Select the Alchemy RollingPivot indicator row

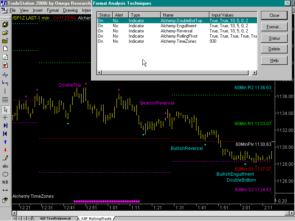click(x=177, y=36)
